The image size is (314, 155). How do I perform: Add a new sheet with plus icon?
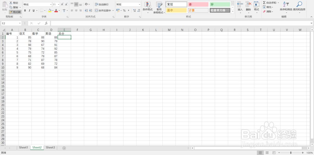pyautogui.click(x=64, y=148)
